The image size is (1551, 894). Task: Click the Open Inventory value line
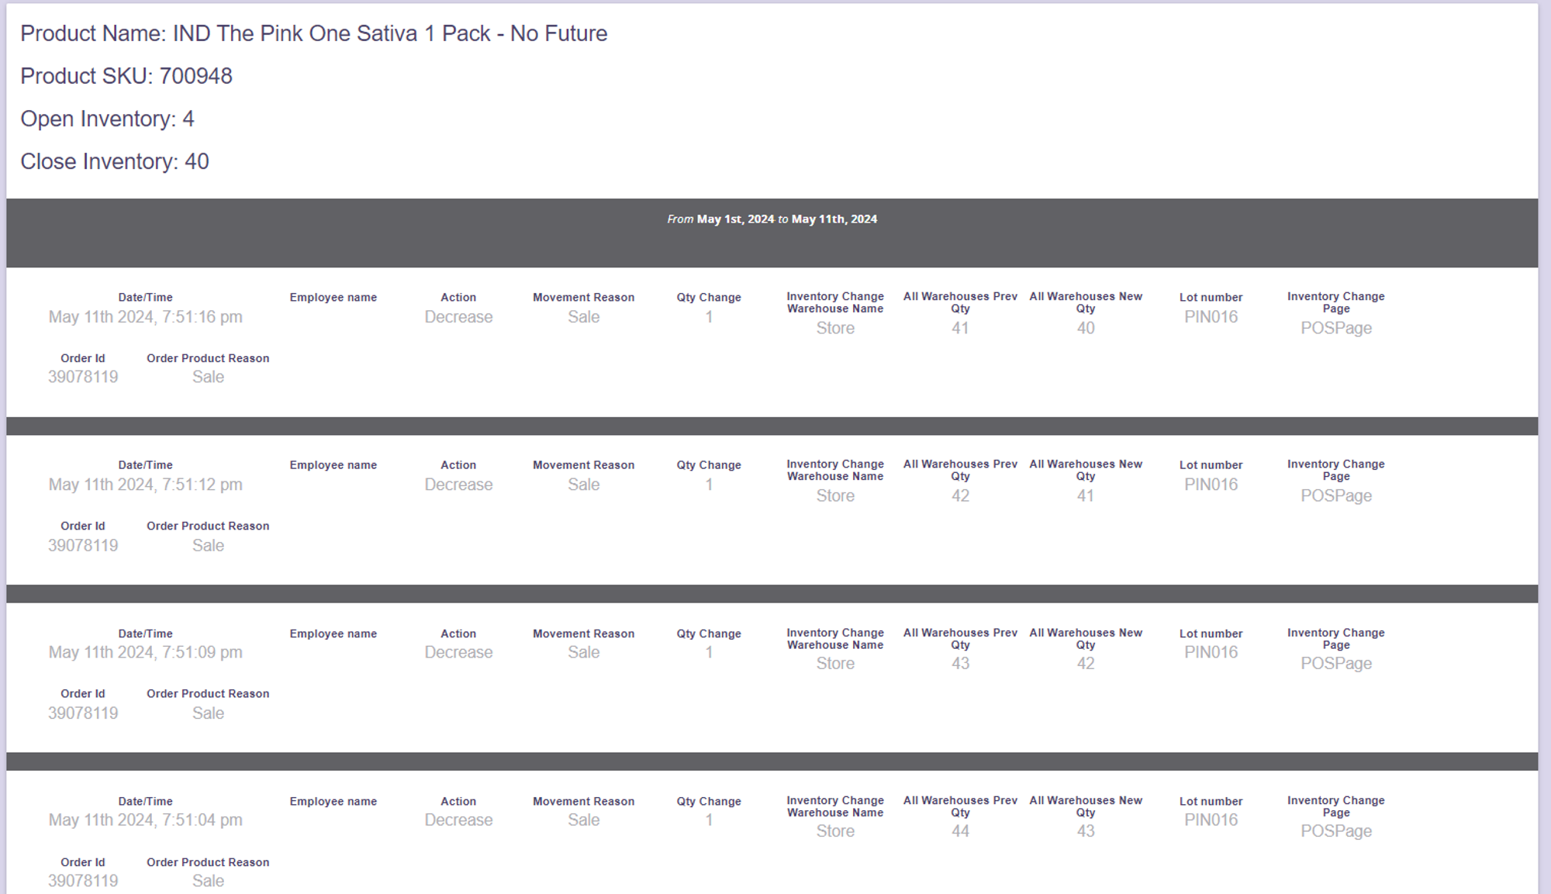click(x=107, y=119)
